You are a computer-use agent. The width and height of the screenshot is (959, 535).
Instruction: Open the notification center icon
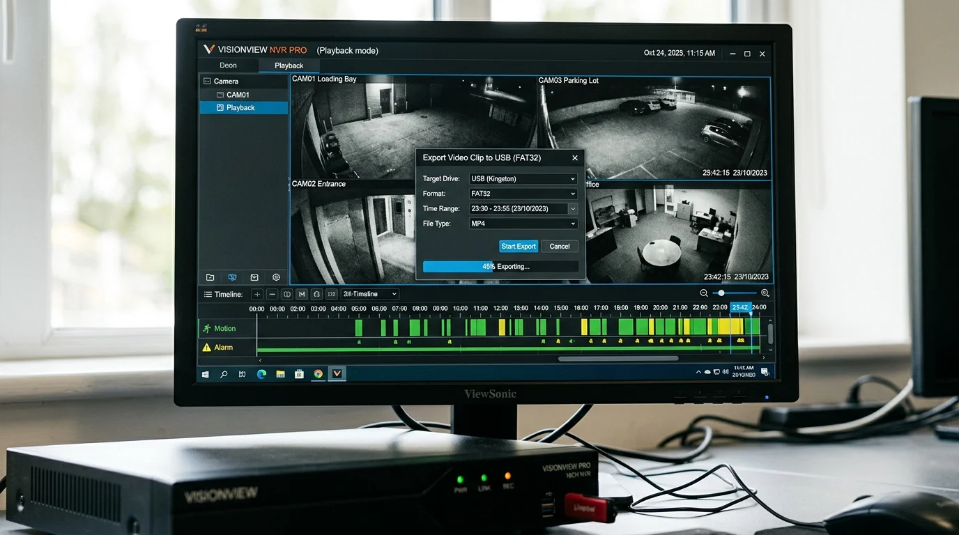pyautogui.click(x=765, y=373)
